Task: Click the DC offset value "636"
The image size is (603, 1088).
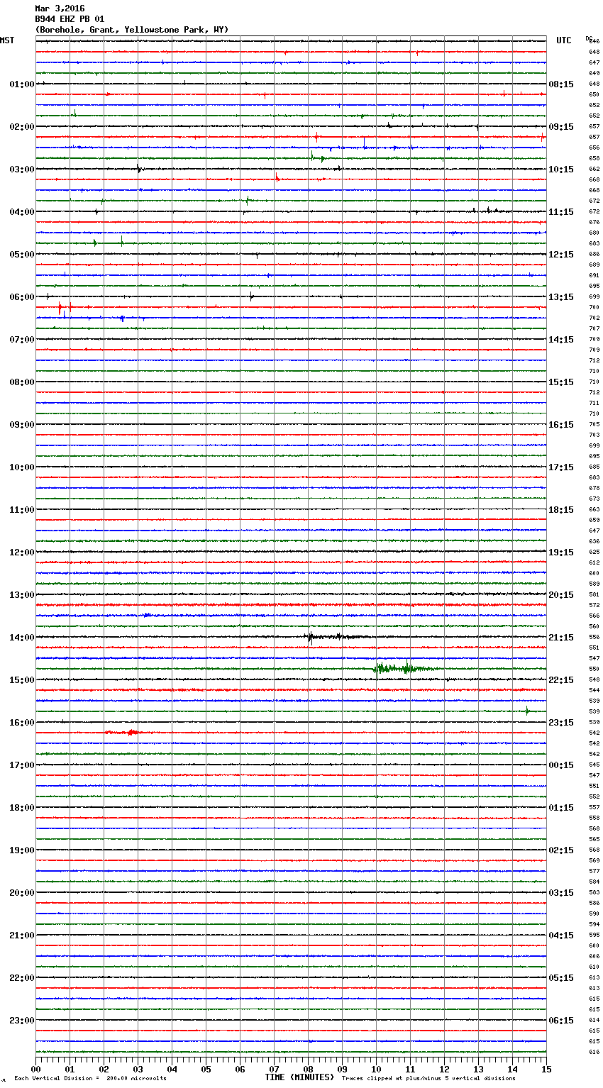Action: click(594, 542)
